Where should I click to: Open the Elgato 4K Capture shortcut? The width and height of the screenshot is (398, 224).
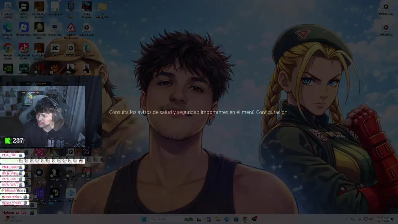(39, 176)
